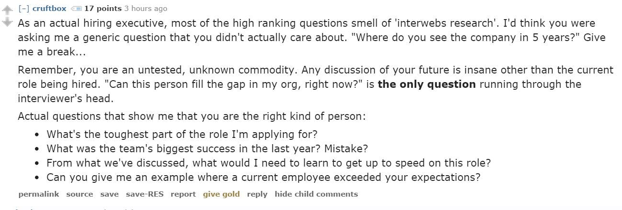Click the 'exceeded your expectations' bullet
The width and height of the screenshot is (622, 210).
tap(263, 177)
